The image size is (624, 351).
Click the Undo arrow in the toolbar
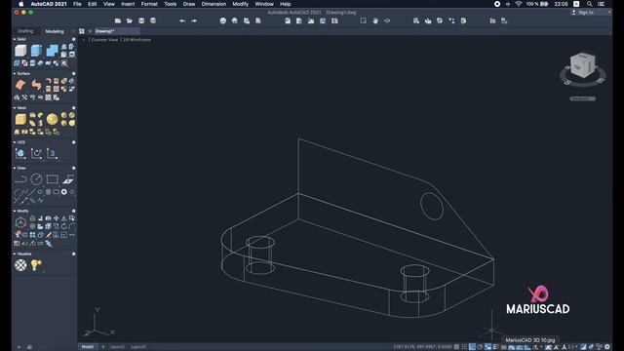(x=182, y=20)
